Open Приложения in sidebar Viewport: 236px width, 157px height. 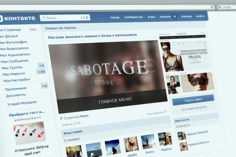tap(15, 89)
